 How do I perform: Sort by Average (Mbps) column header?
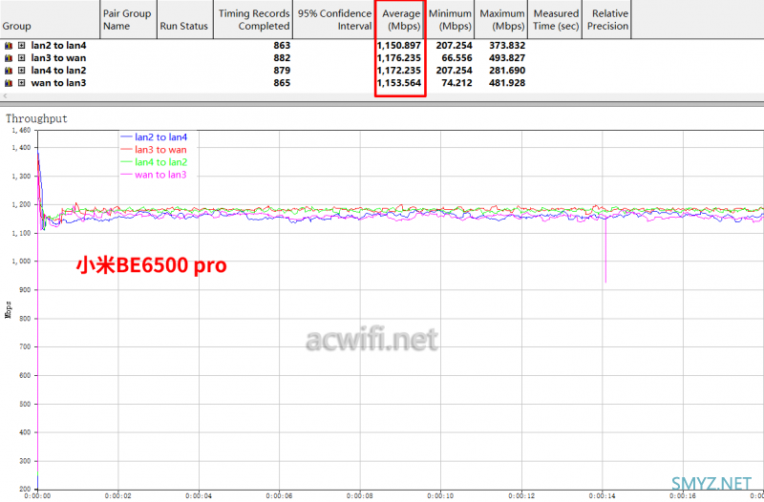pos(400,20)
